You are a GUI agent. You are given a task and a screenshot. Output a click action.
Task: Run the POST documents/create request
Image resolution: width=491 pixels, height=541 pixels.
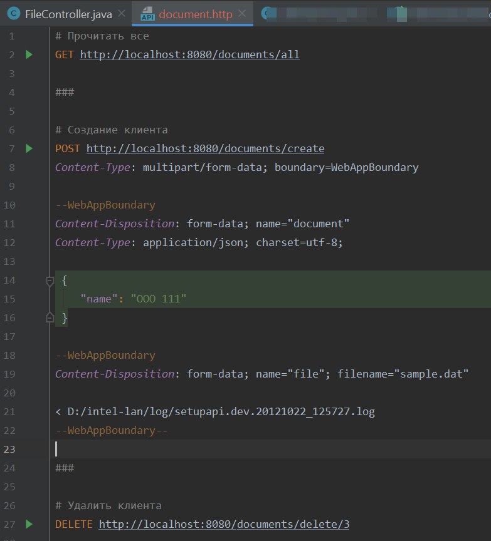29,149
